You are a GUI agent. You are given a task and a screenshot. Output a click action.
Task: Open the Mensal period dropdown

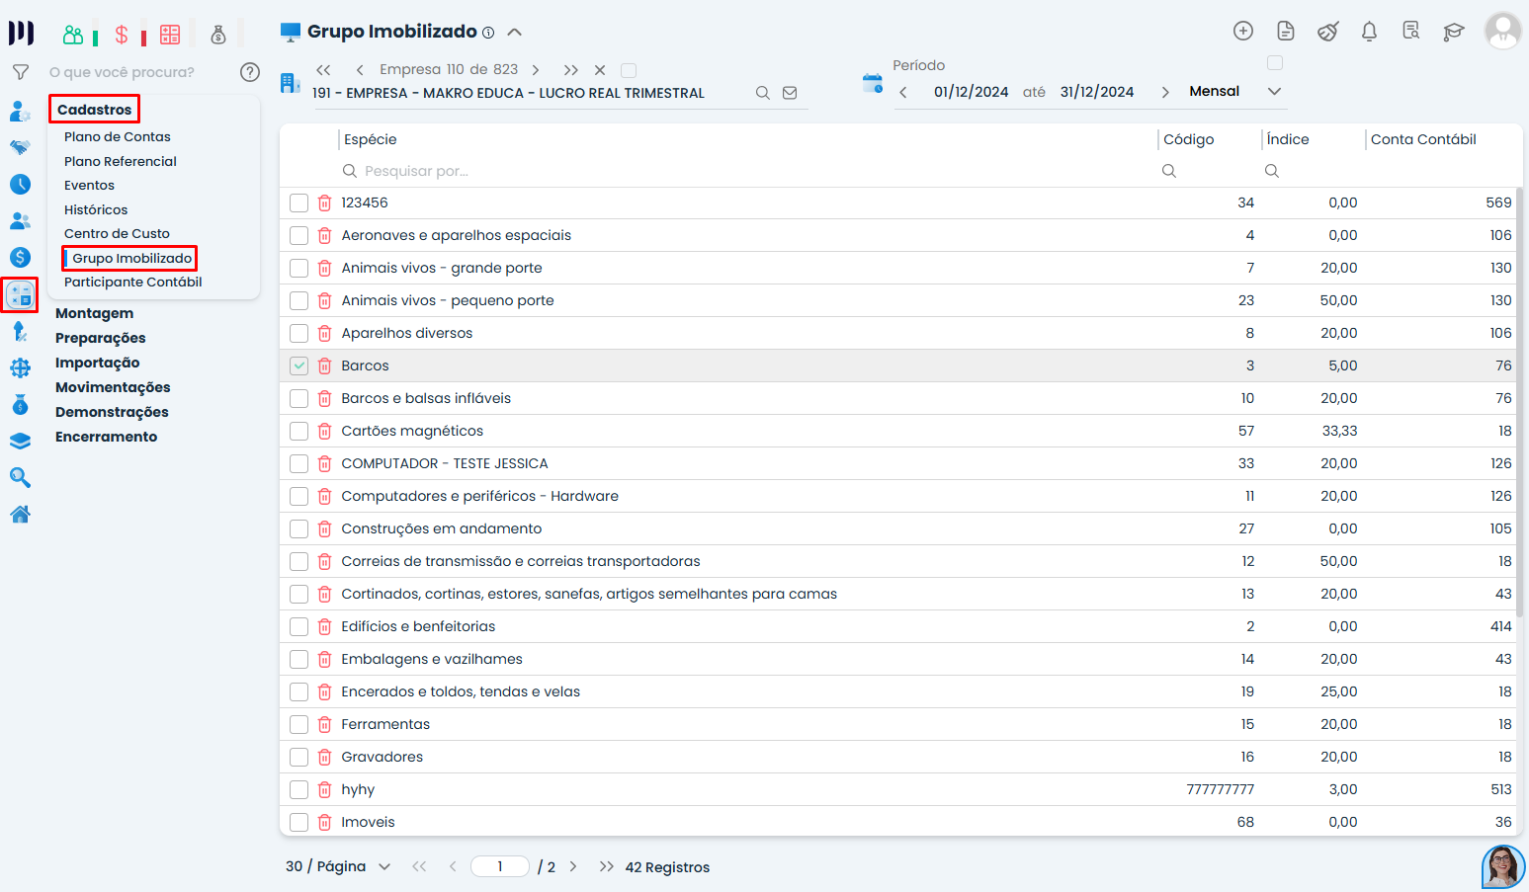click(x=1234, y=92)
